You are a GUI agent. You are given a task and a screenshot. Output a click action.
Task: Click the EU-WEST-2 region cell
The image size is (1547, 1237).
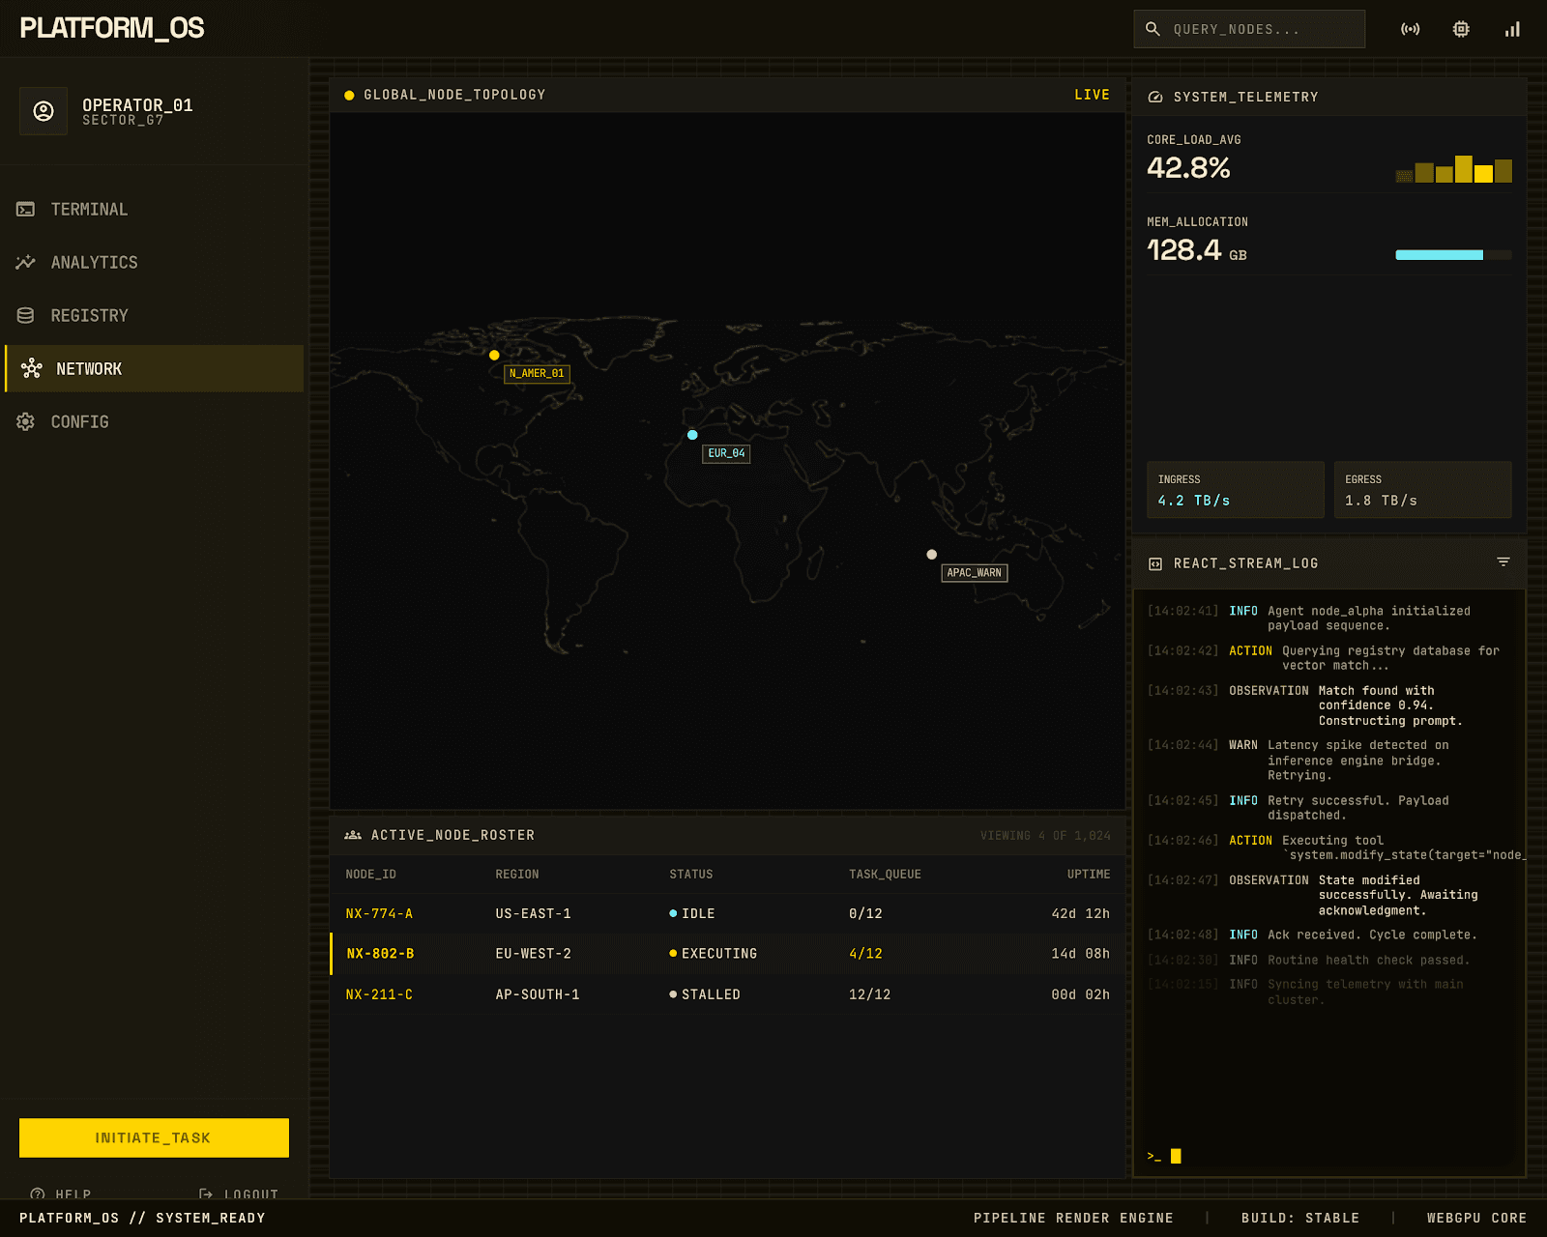coord(534,954)
